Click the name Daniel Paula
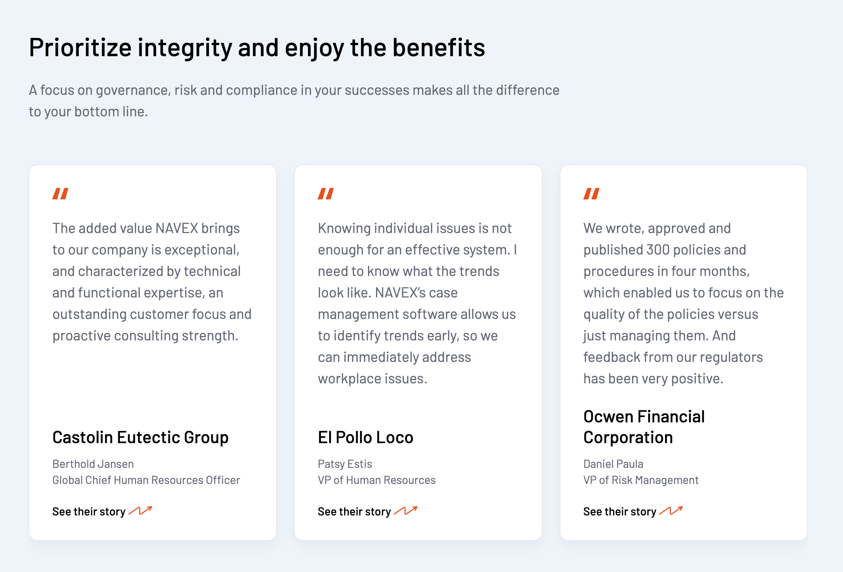The width and height of the screenshot is (843, 572). (613, 464)
